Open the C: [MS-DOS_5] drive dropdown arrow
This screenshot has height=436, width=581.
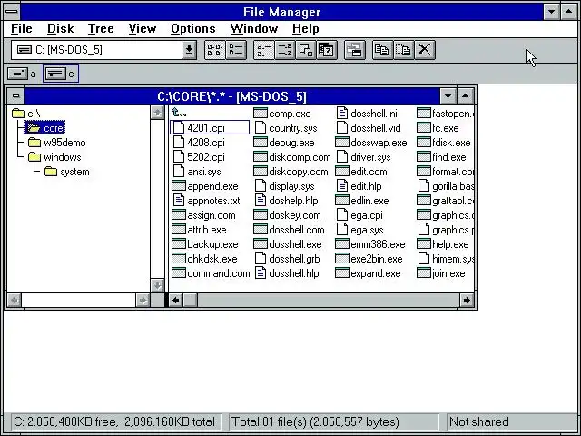(189, 50)
